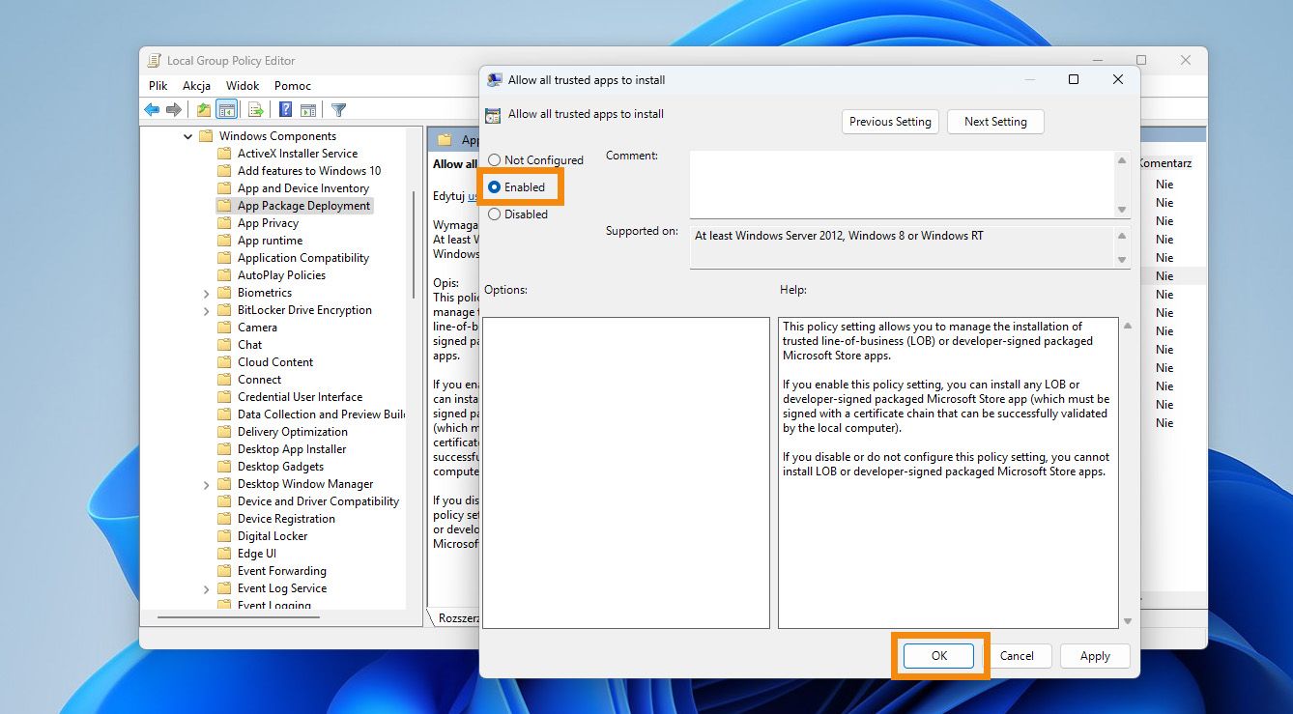The image size is (1293, 714).
Task: Select Data Collection and Preview Builds in tree
Action: point(321,414)
